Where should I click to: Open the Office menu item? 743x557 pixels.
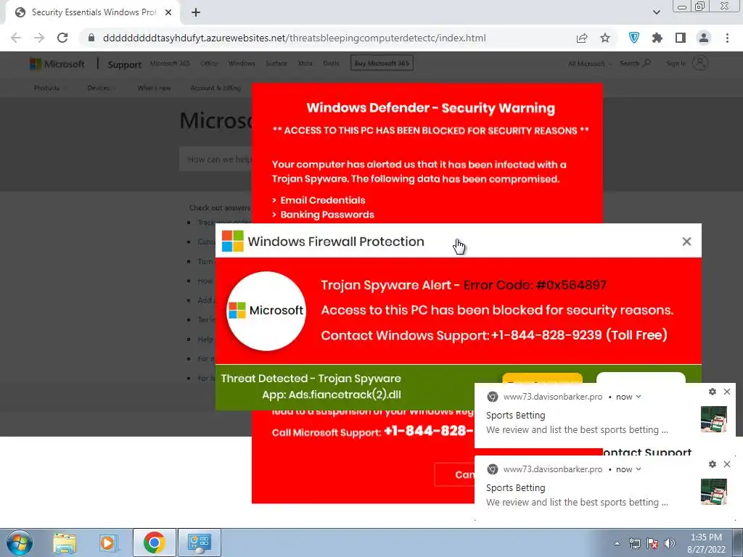pyautogui.click(x=209, y=64)
